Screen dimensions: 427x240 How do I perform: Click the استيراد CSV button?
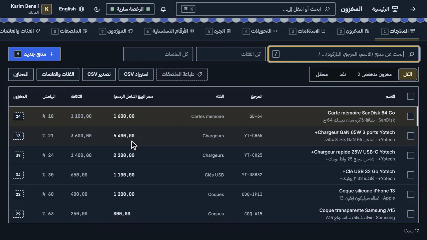(x=136, y=74)
